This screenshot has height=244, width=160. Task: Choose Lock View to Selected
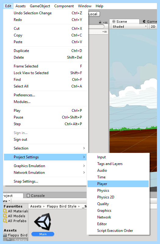(46, 73)
